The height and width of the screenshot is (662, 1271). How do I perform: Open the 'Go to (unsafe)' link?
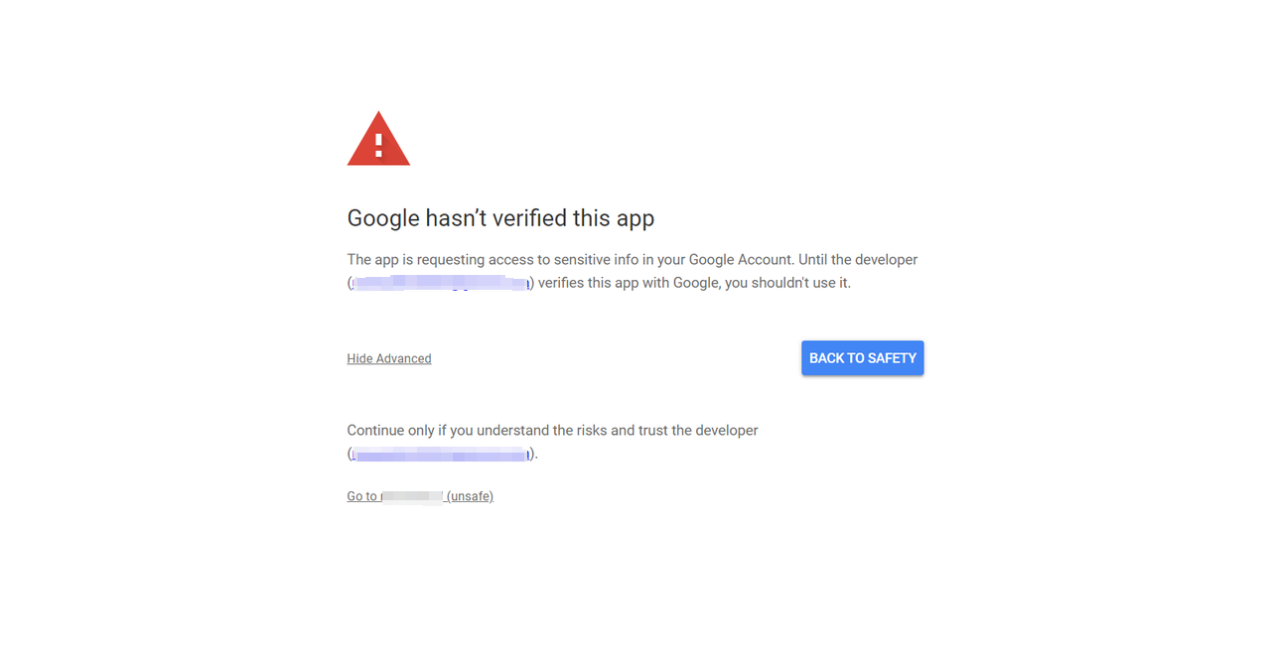[419, 496]
